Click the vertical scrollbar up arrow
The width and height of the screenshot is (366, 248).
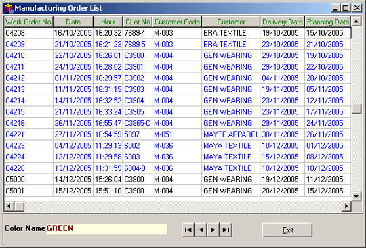[x=357, y=22]
